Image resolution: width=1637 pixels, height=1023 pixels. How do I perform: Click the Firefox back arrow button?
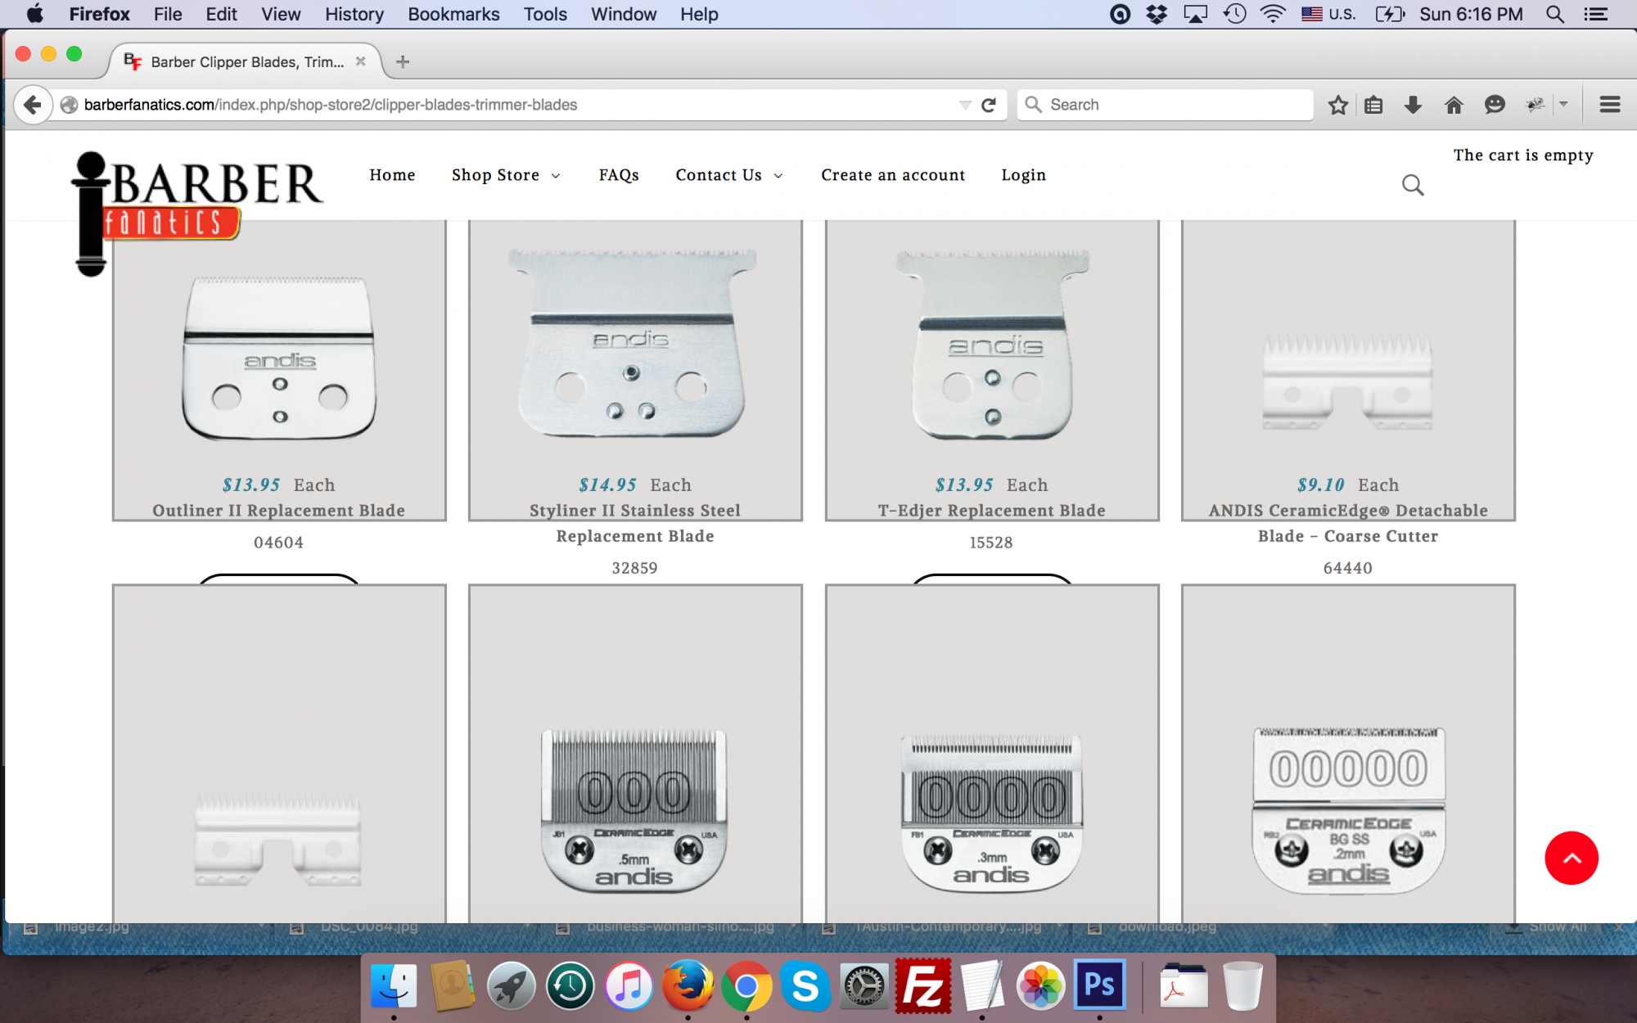point(33,105)
